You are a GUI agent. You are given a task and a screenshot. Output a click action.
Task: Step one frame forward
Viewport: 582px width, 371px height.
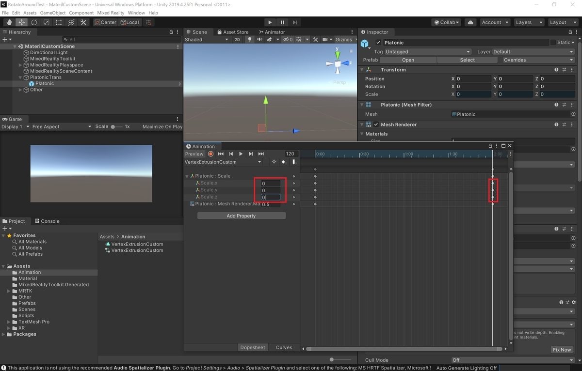(x=294, y=22)
